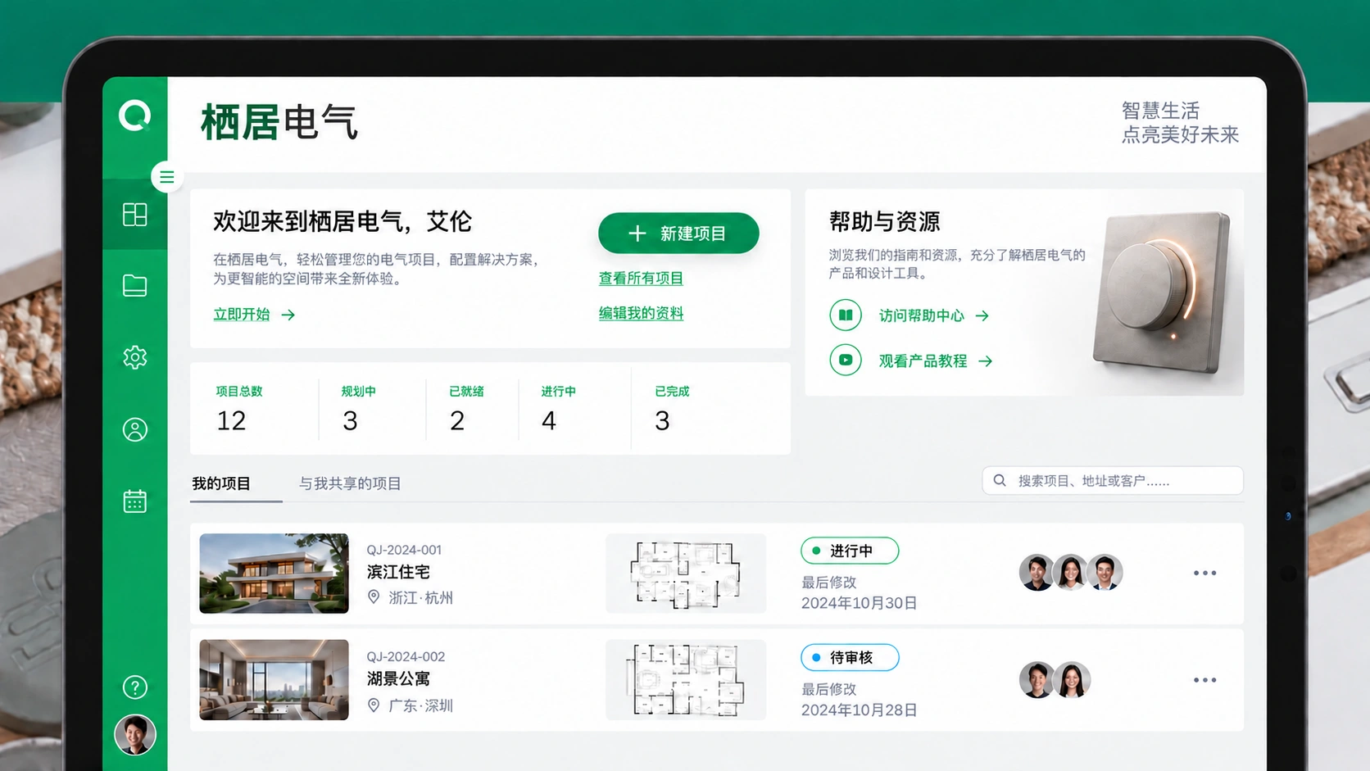Click the 新建项目 button

tap(678, 234)
